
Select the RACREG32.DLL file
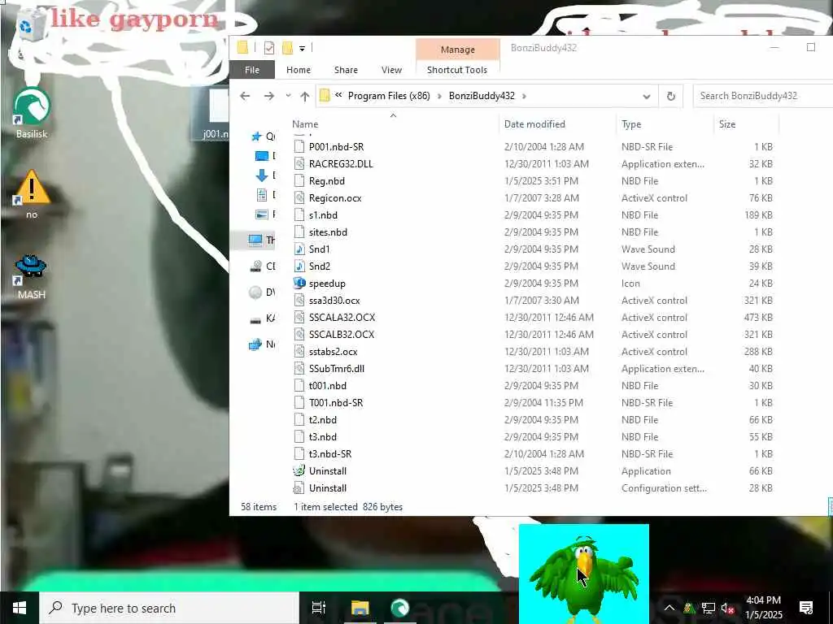tap(341, 164)
